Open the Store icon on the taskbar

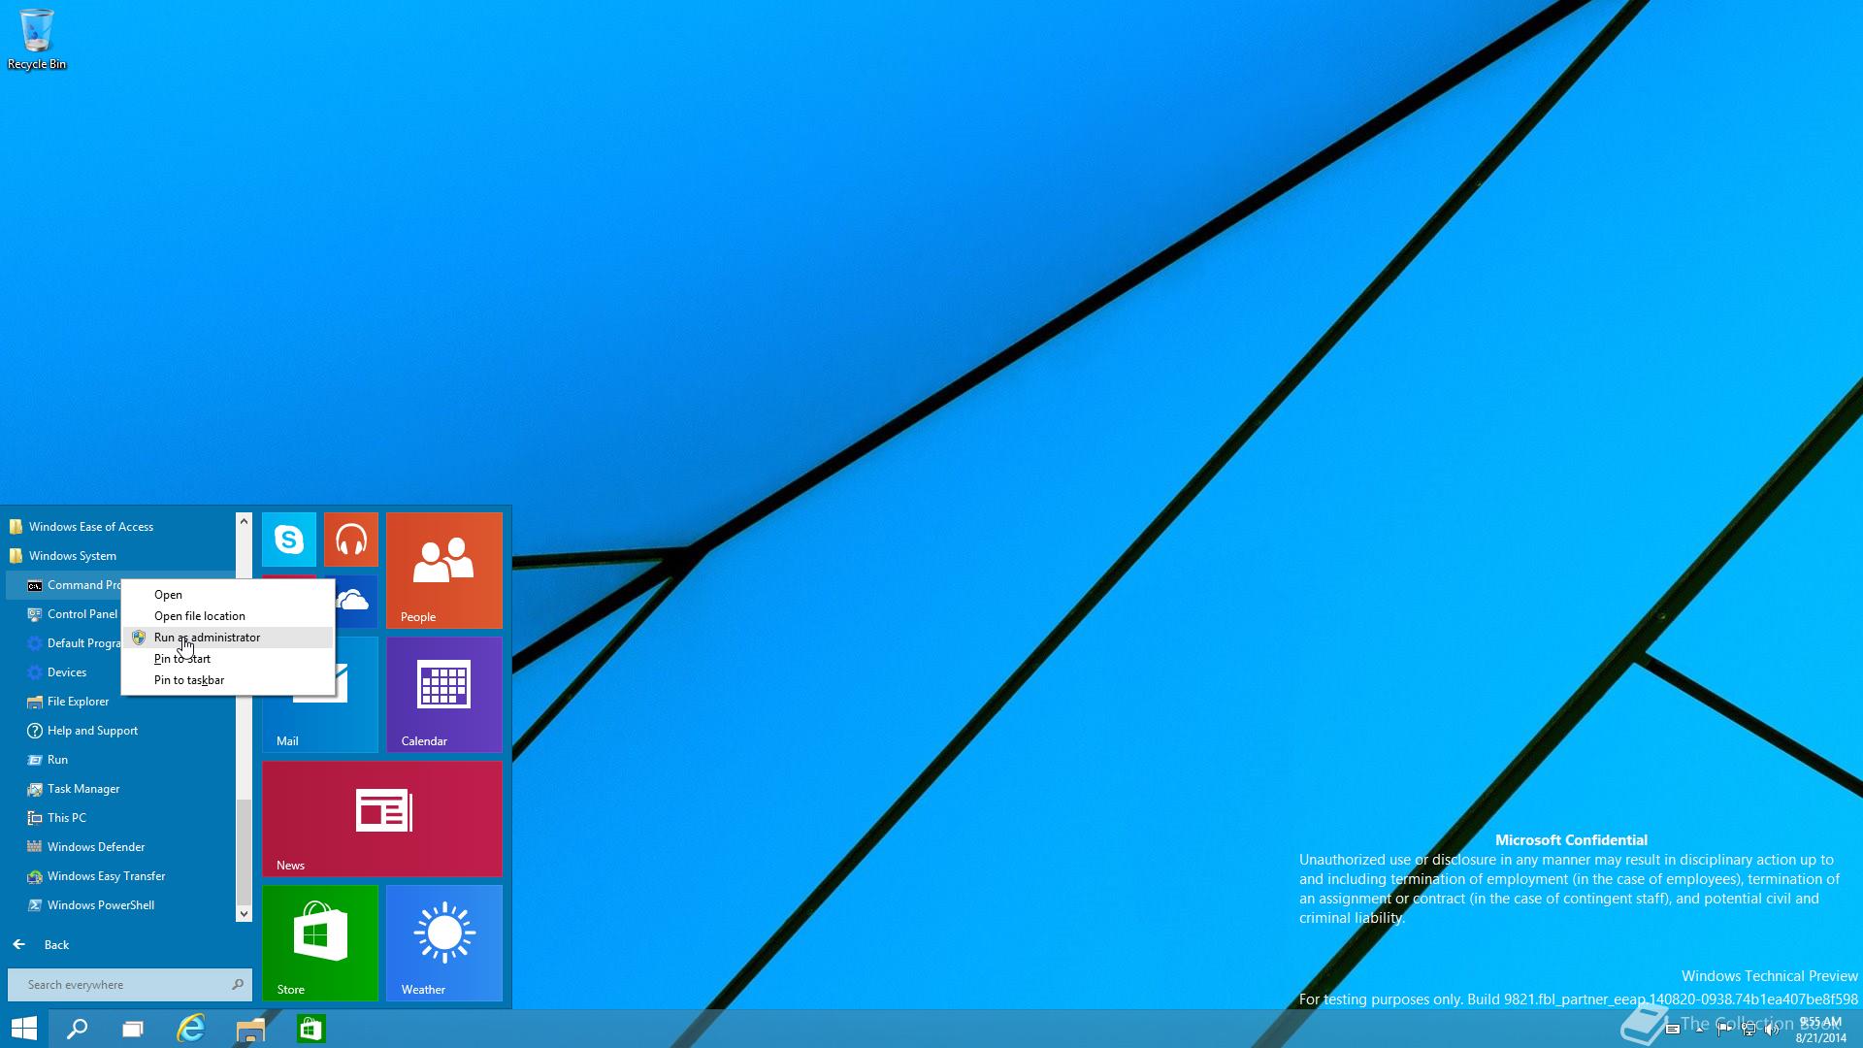point(310,1029)
